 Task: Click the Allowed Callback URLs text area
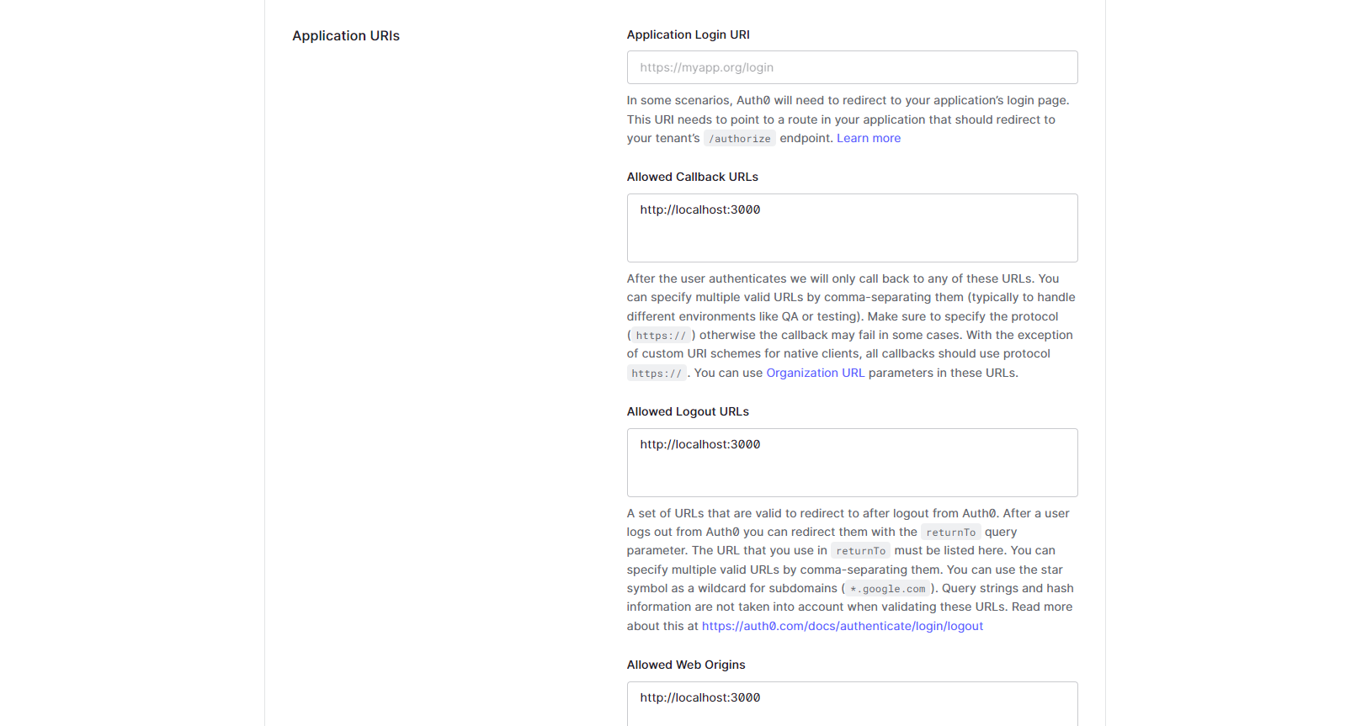click(x=852, y=228)
